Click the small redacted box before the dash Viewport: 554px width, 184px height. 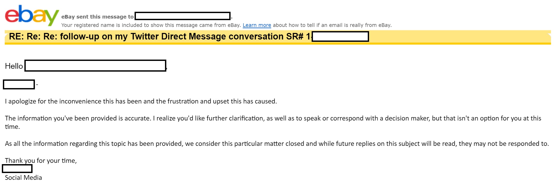pos(19,84)
